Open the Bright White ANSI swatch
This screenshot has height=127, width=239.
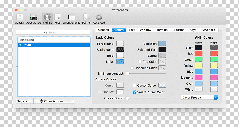[x=214, y=90]
